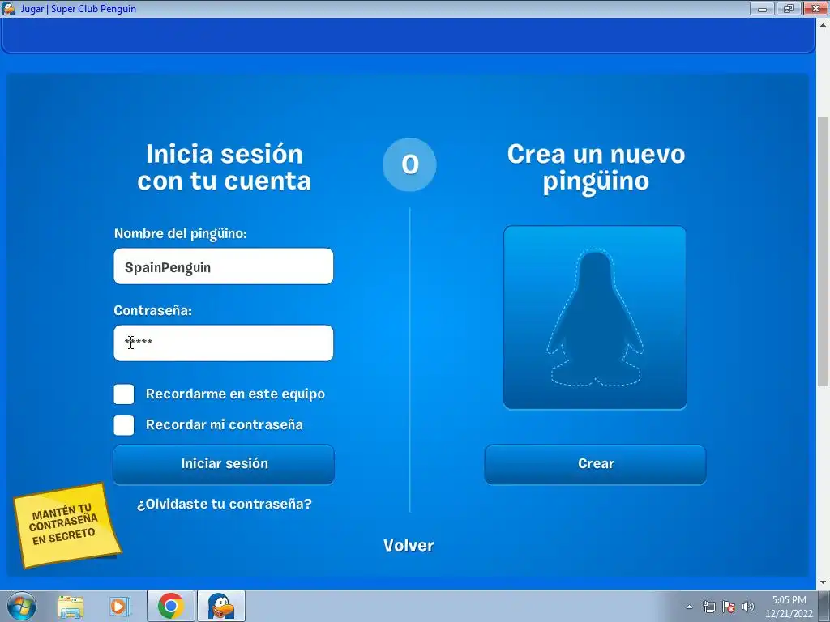Restore down the Super Club Penguin window
The height and width of the screenshot is (622, 830).
point(789,8)
